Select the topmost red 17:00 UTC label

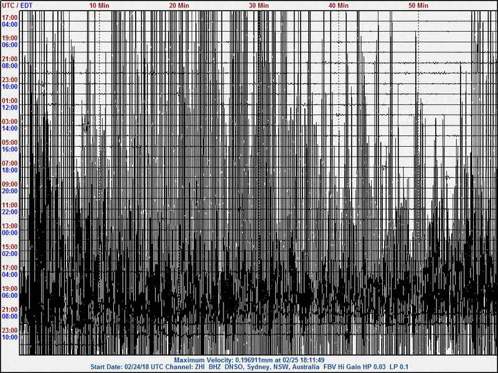click(x=10, y=17)
